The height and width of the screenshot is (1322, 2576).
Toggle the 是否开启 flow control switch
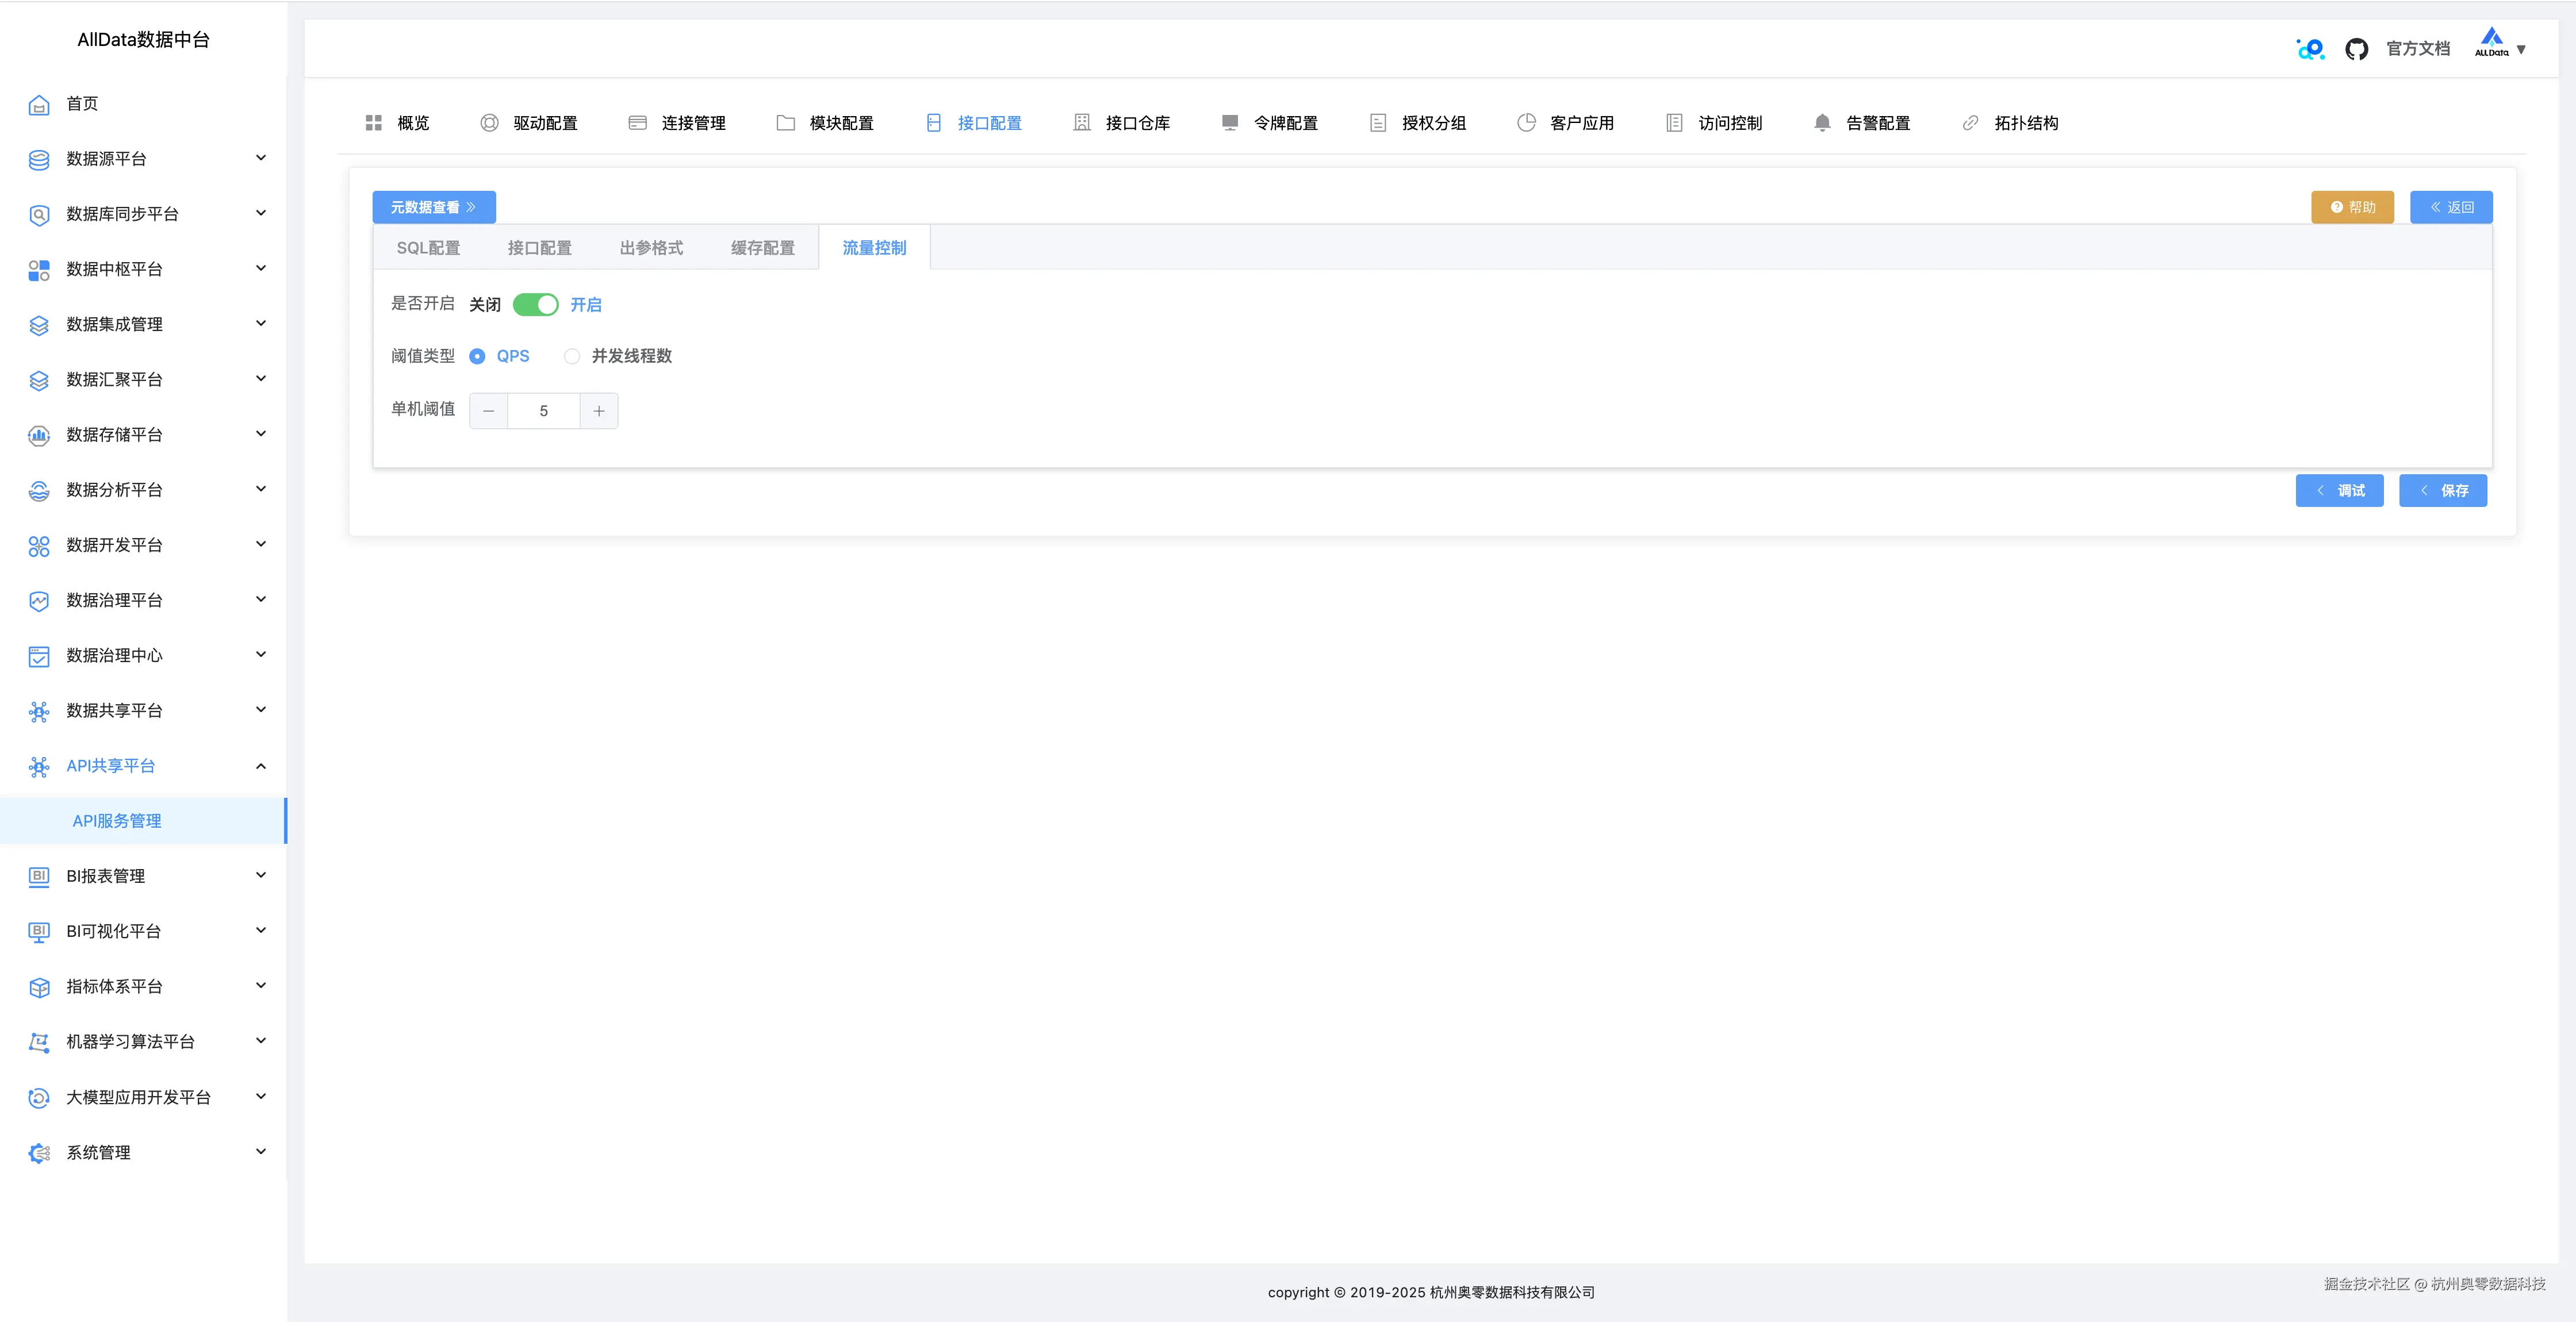536,305
